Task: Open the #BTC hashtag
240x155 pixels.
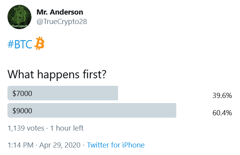Action: click(20, 44)
